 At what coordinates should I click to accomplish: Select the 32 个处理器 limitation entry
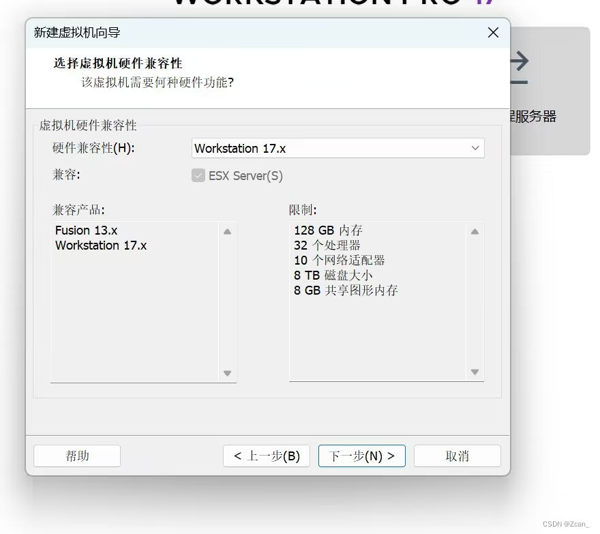(x=327, y=246)
